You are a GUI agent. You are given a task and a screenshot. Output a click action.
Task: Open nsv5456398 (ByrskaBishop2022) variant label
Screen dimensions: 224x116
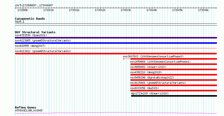tap(152, 78)
